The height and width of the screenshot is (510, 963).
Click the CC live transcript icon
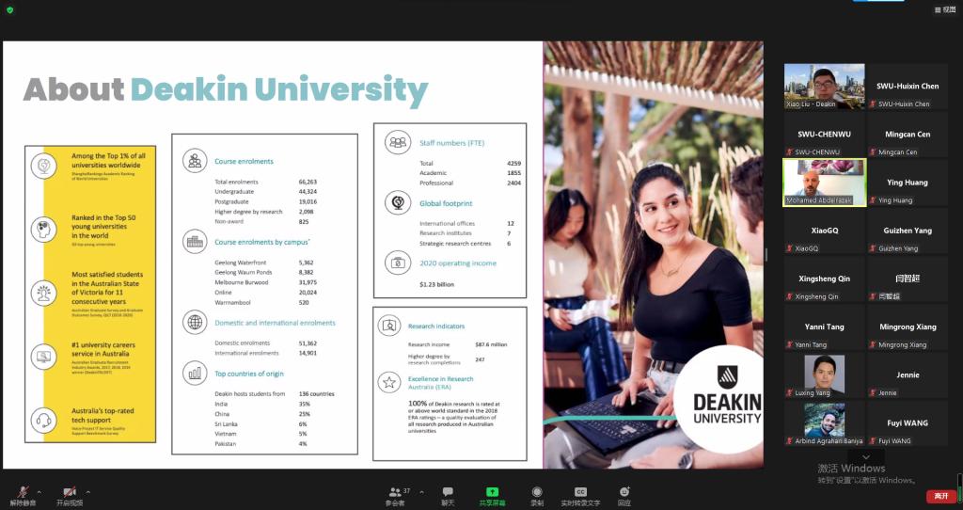(580, 492)
